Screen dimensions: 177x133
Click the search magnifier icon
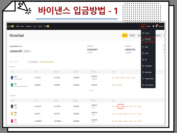coord(11,62)
